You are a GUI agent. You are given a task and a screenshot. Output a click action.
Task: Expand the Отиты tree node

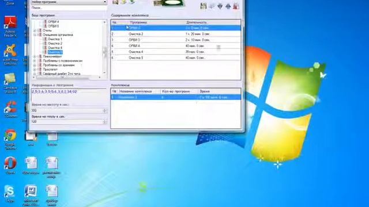[35, 30]
